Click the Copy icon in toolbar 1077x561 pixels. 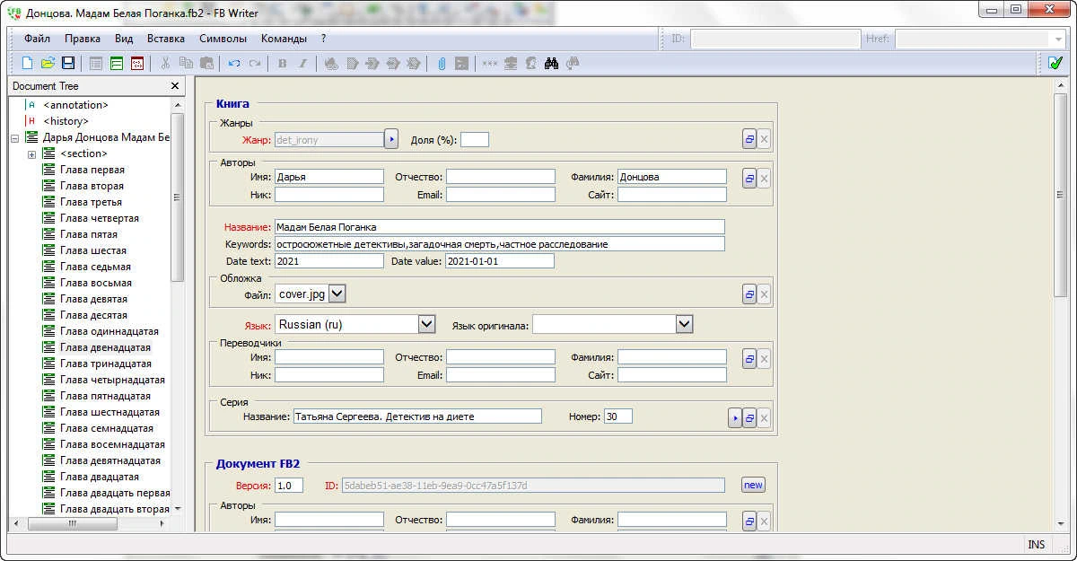coord(186,64)
